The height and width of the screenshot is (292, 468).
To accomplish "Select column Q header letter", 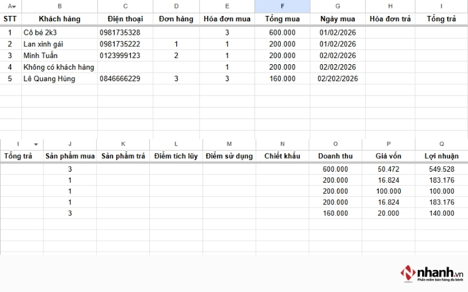I will pos(441,144).
